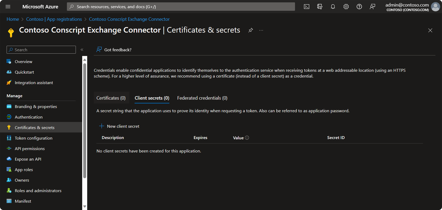
Task: Collapse the sidebar with the double chevron
Action: pyautogui.click(x=82, y=50)
